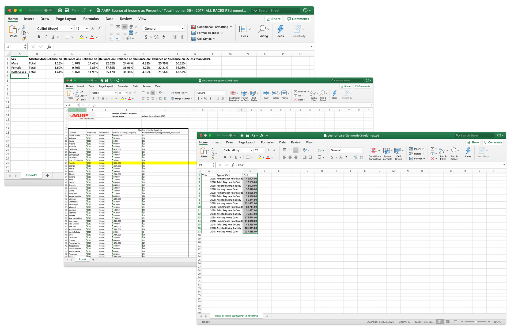Click cell 'Both Sexes' in Source of Income sheet

pyautogui.click(x=19, y=72)
